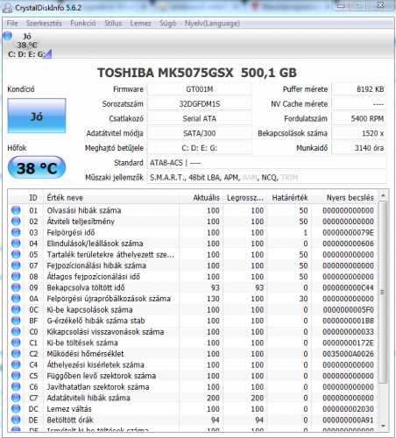Open the Stílus menu

tap(113, 24)
